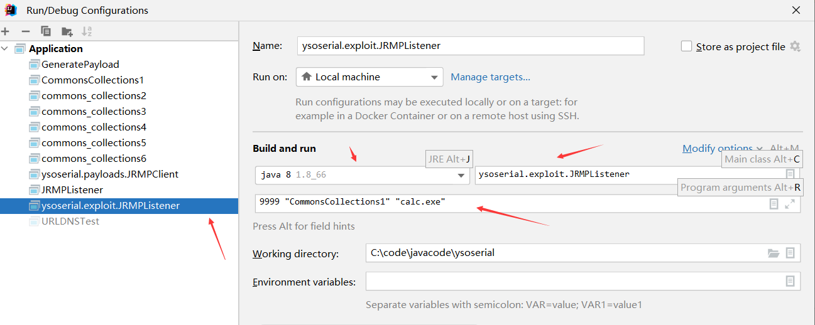This screenshot has width=815, height=325.
Task: Collapse the Application tree node
Action: [x=5, y=48]
